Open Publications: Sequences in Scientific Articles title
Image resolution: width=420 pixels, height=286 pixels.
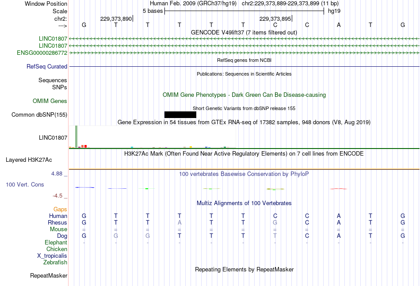[244, 74]
